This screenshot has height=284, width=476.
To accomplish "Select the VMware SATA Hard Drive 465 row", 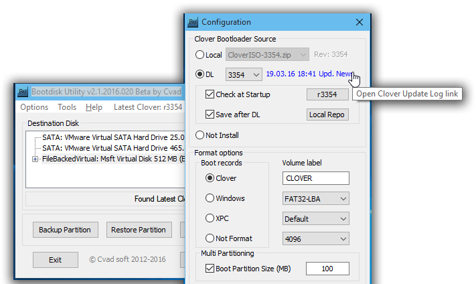I will (113, 148).
